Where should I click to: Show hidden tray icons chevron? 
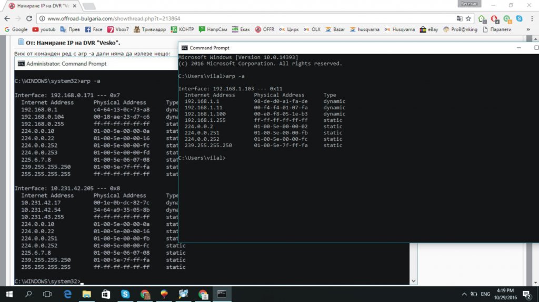click(464, 294)
